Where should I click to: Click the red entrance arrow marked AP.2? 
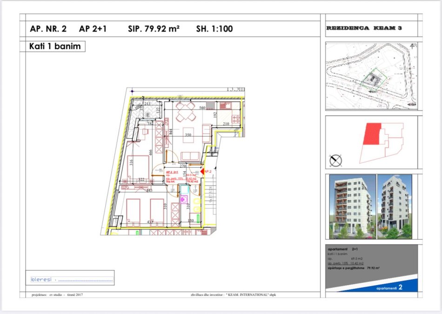click(203, 172)
